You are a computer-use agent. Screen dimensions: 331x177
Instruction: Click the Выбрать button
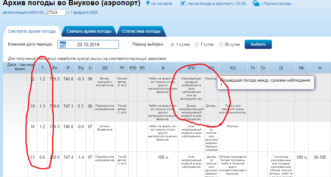[x=258, y=44]
